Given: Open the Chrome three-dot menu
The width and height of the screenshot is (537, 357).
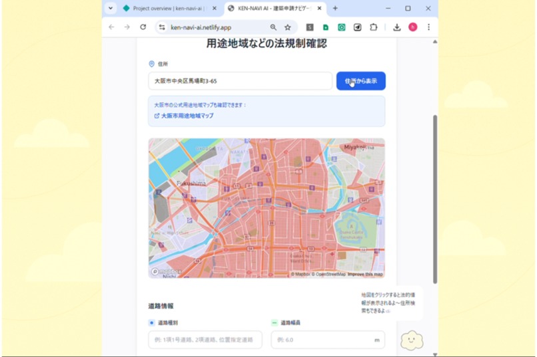Looking at the screenshot, I should [428, 27].
